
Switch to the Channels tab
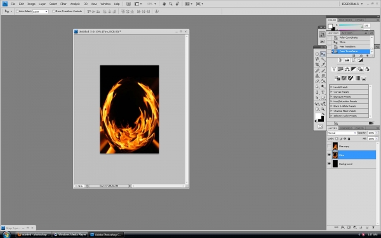pyautogui.click(x=346, y=128)
